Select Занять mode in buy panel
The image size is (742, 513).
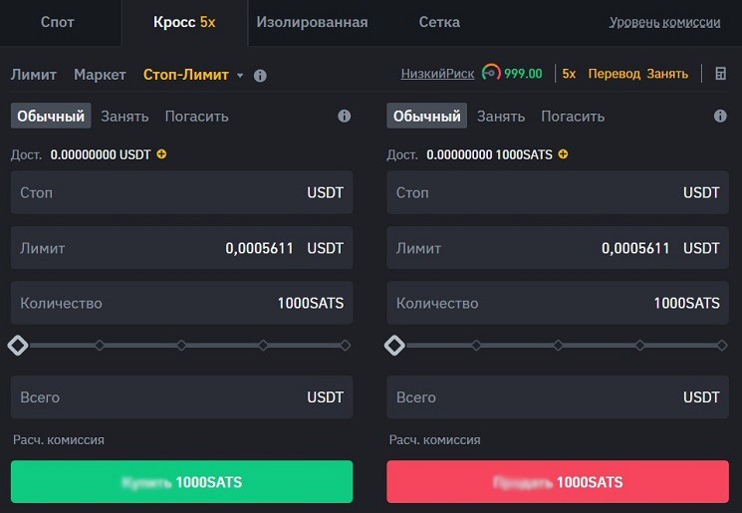[x=124, y=117]
